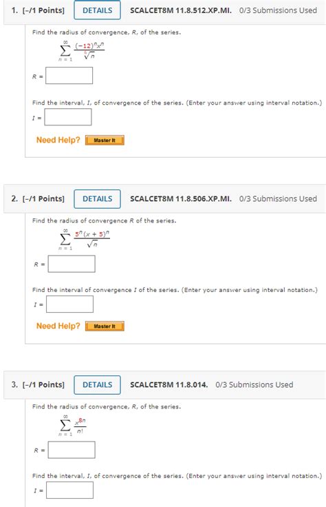Open DETAILS for question 1

click(x=97, y=10)
